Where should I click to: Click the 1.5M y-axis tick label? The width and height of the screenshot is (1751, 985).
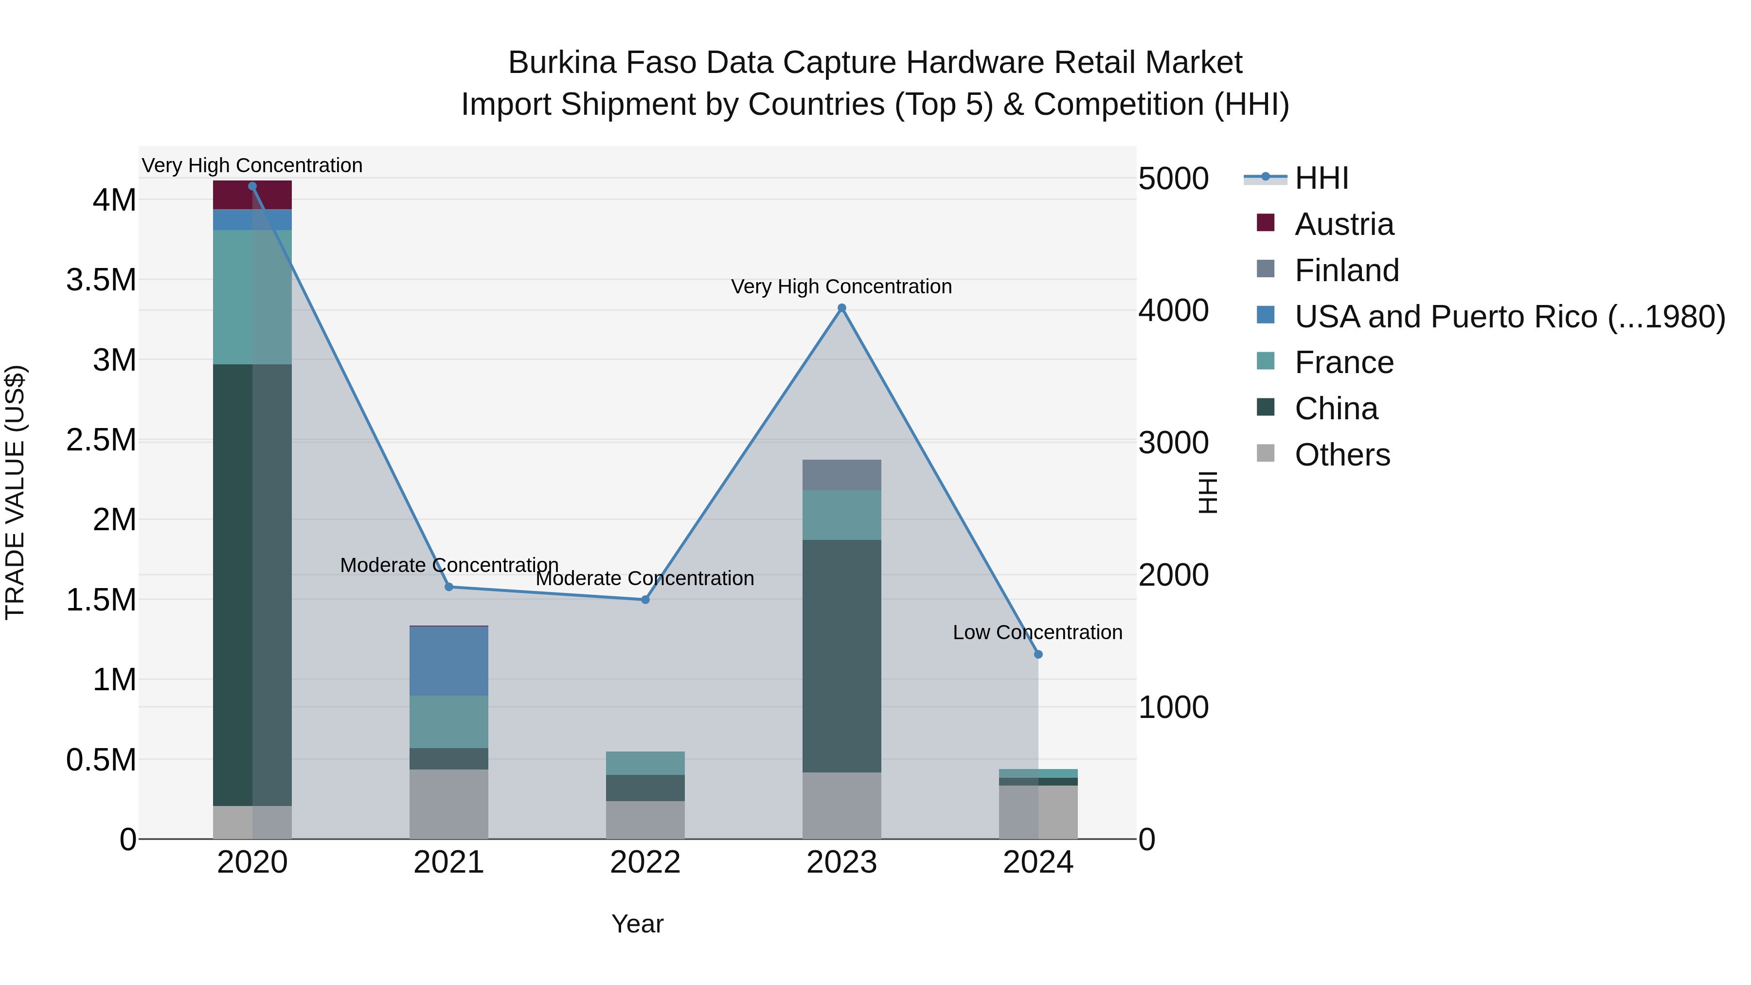pyautogui.click(x=101, y=600)
